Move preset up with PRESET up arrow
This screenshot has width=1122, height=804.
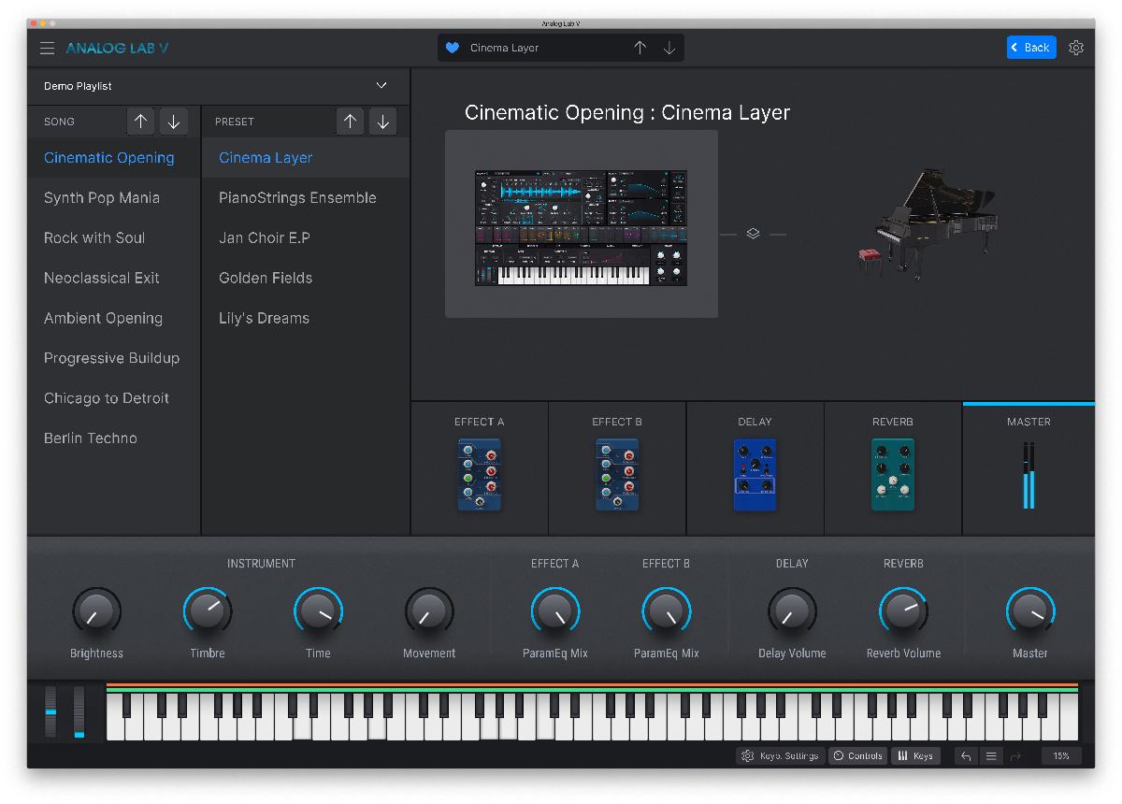(350, 122)
